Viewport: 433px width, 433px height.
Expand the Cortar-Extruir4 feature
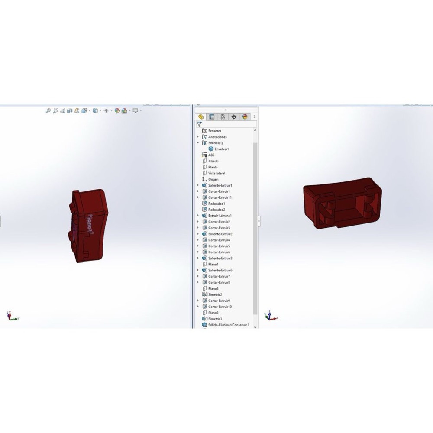click(x=198, y=240)
